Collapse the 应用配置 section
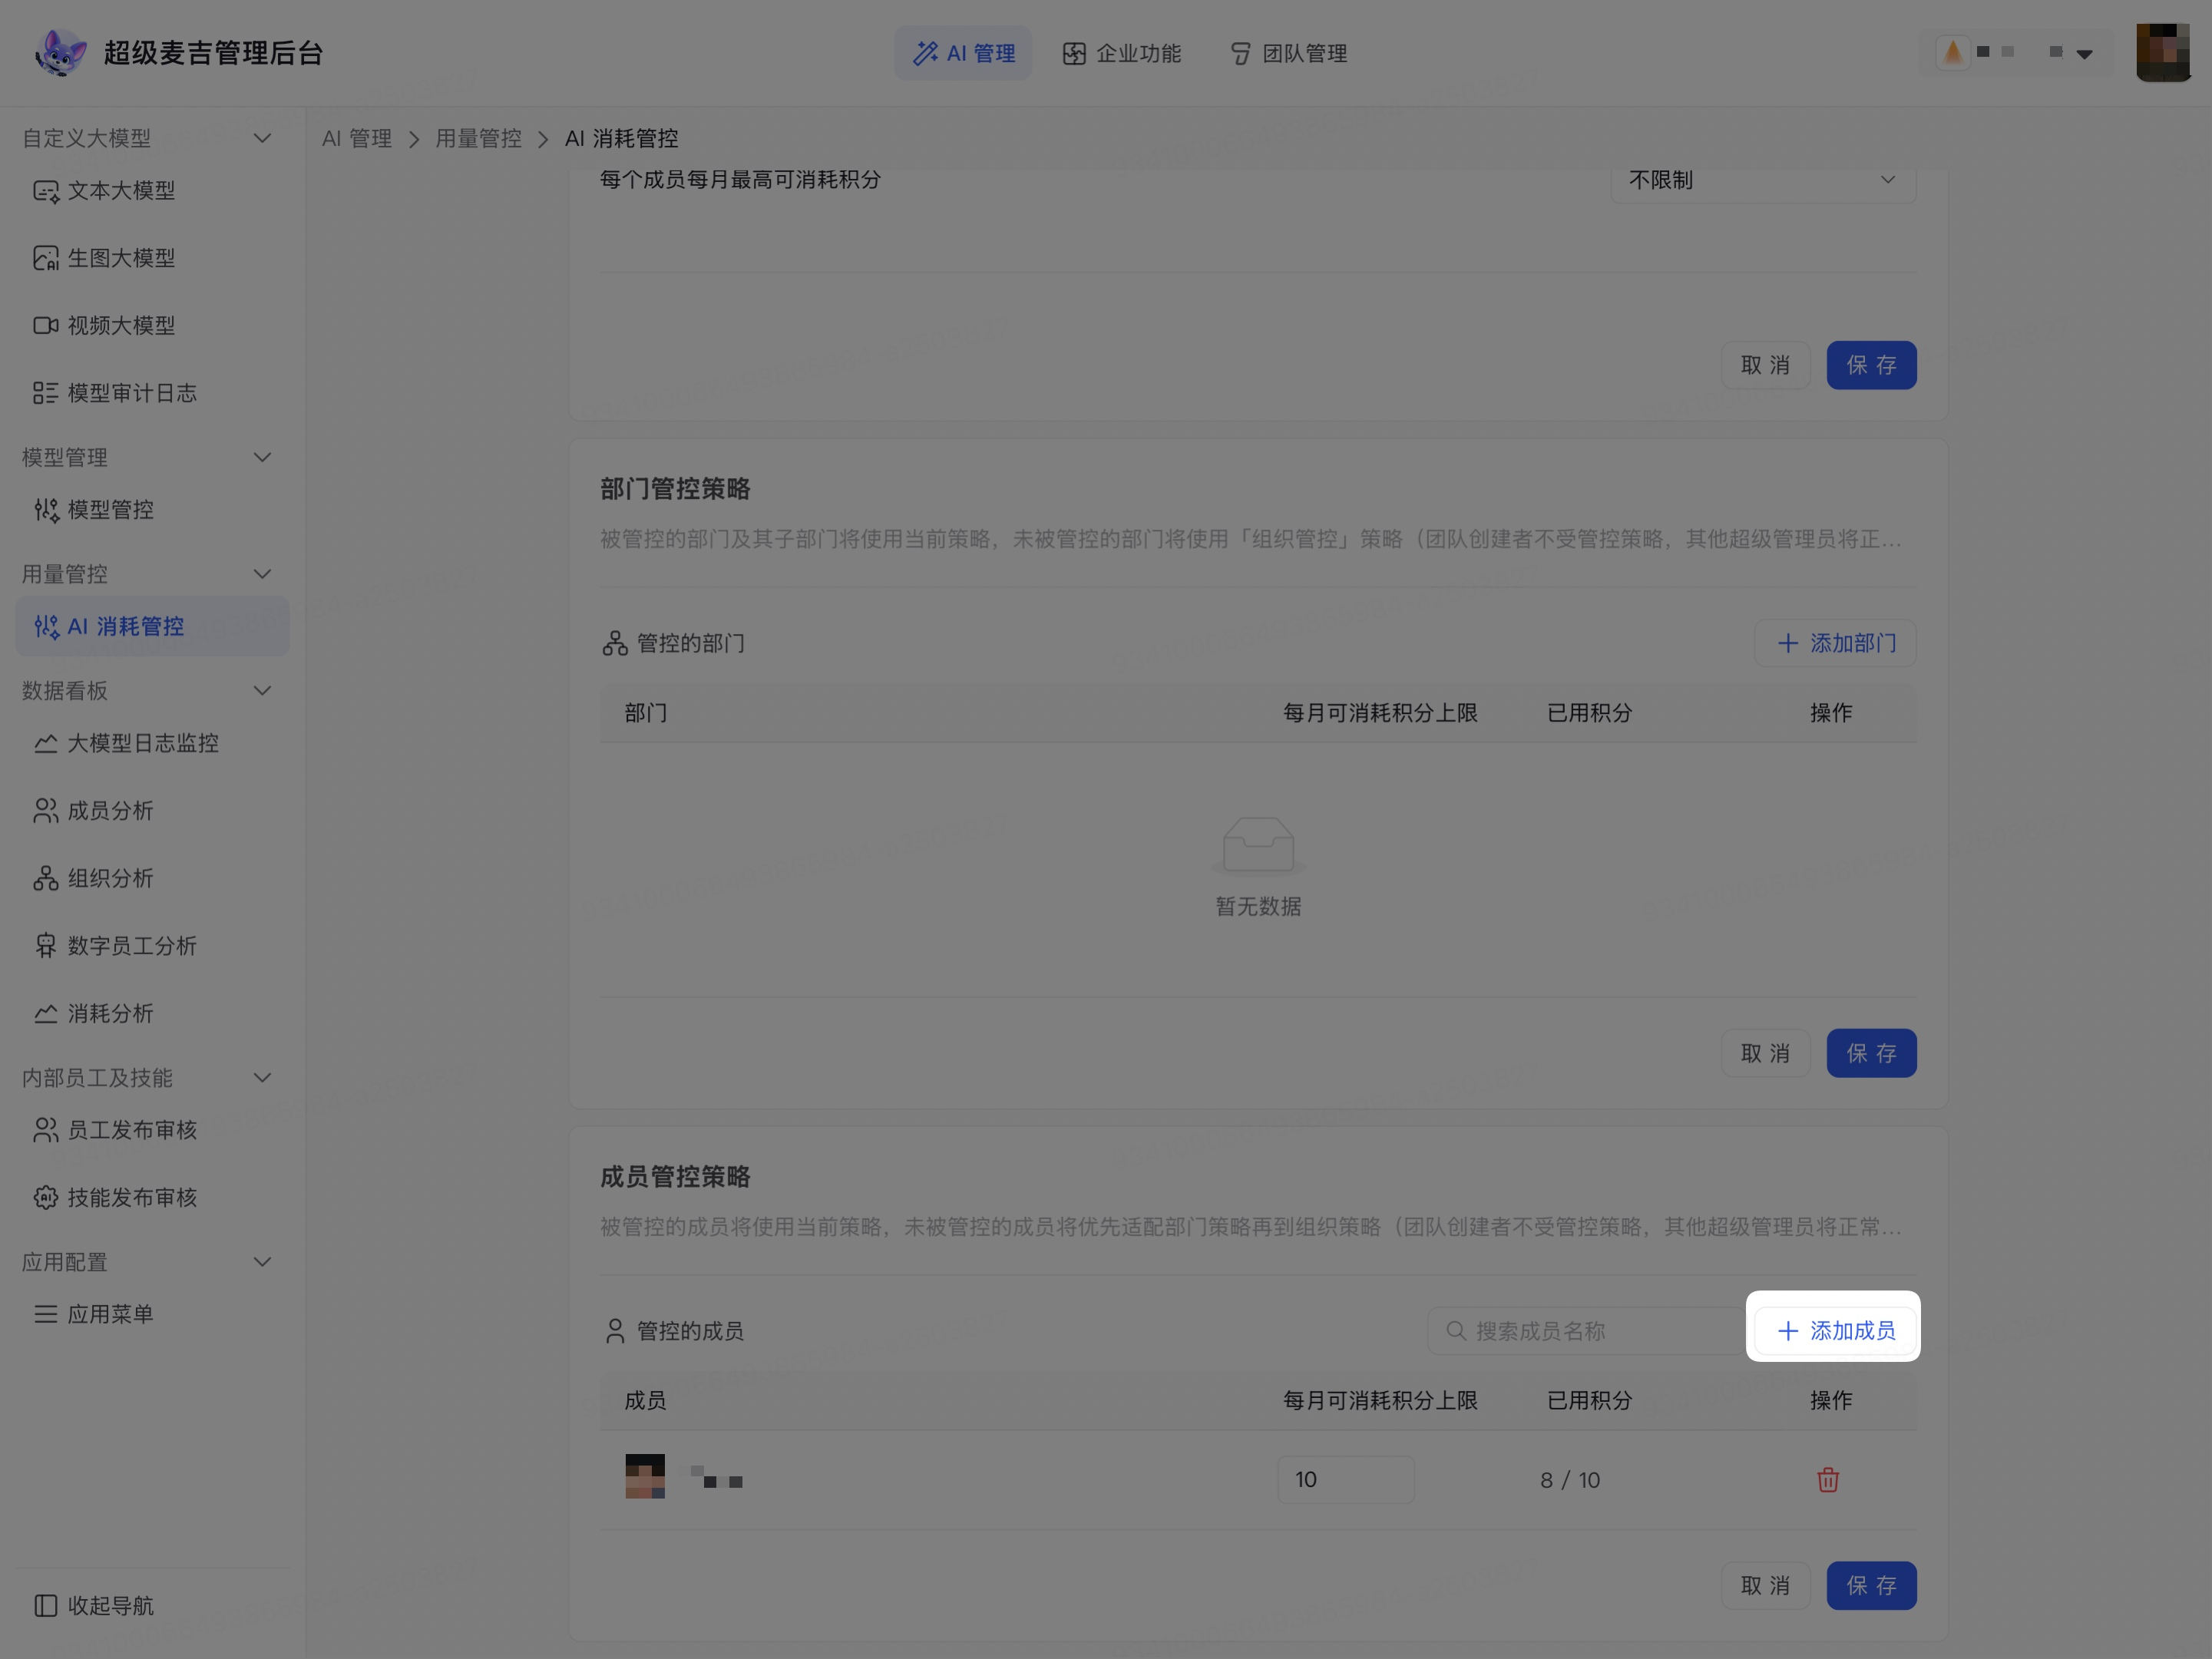The height and width of the screenshot is (1659, 2212). tap(262, 1262)
